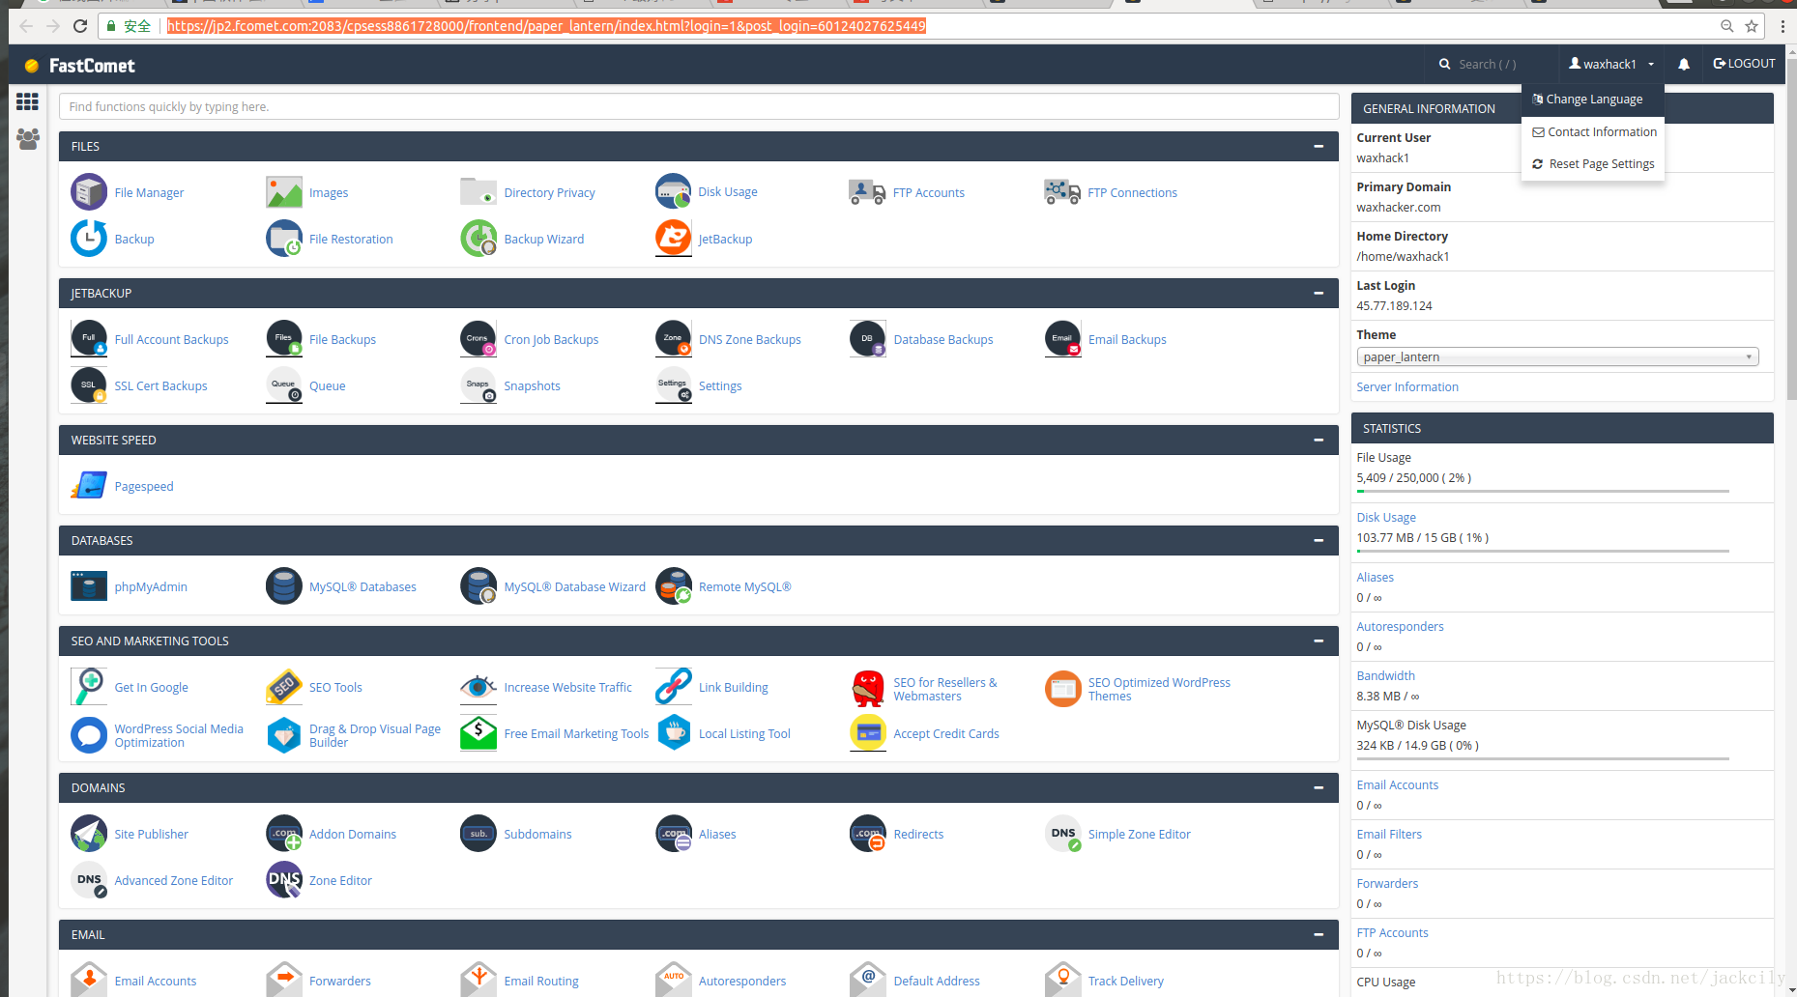
Task: Open the SSL Cert Backups icon
Action: pos(89,385)
